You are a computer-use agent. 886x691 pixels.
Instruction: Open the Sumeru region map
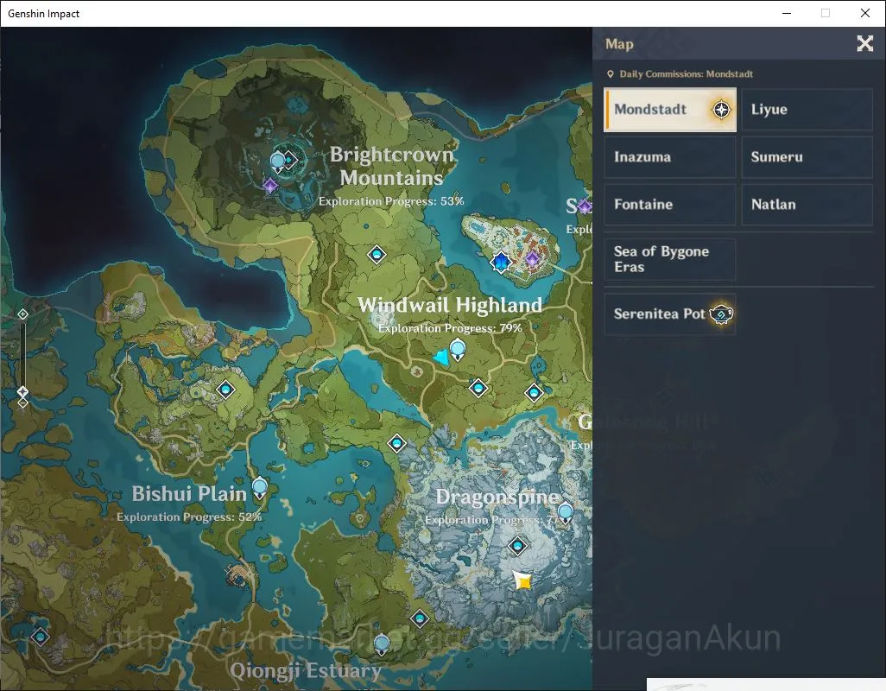807,157
